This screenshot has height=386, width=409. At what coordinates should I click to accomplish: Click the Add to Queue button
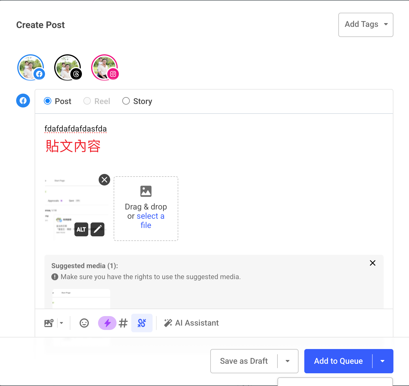click(x=338, y=361)
